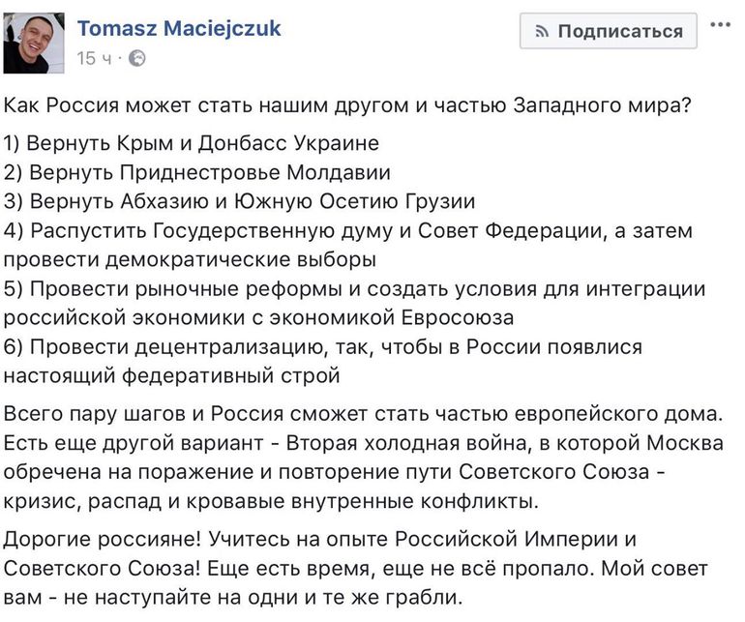This screenshot has height=622, width=745.
Task: Open the three-dot post options menu
Action: [720, 25]
